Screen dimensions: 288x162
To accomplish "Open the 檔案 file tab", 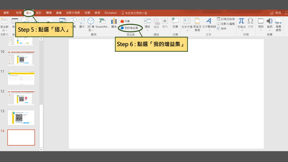I will [6, 13].
